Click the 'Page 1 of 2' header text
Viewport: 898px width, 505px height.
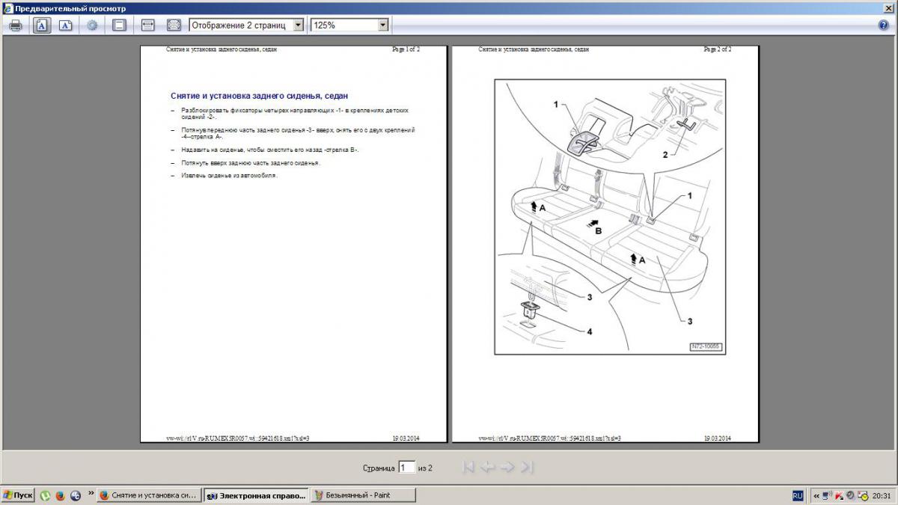(x=406, y=49)
